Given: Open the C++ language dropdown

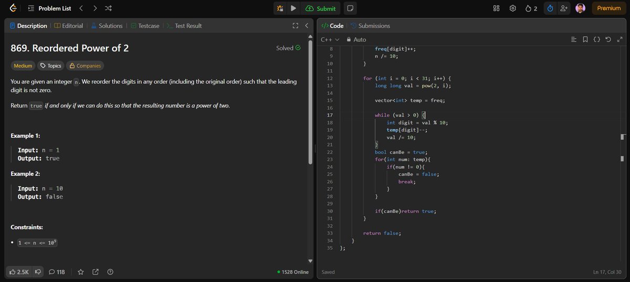Looking at the screenshot, I should (330, 39).
